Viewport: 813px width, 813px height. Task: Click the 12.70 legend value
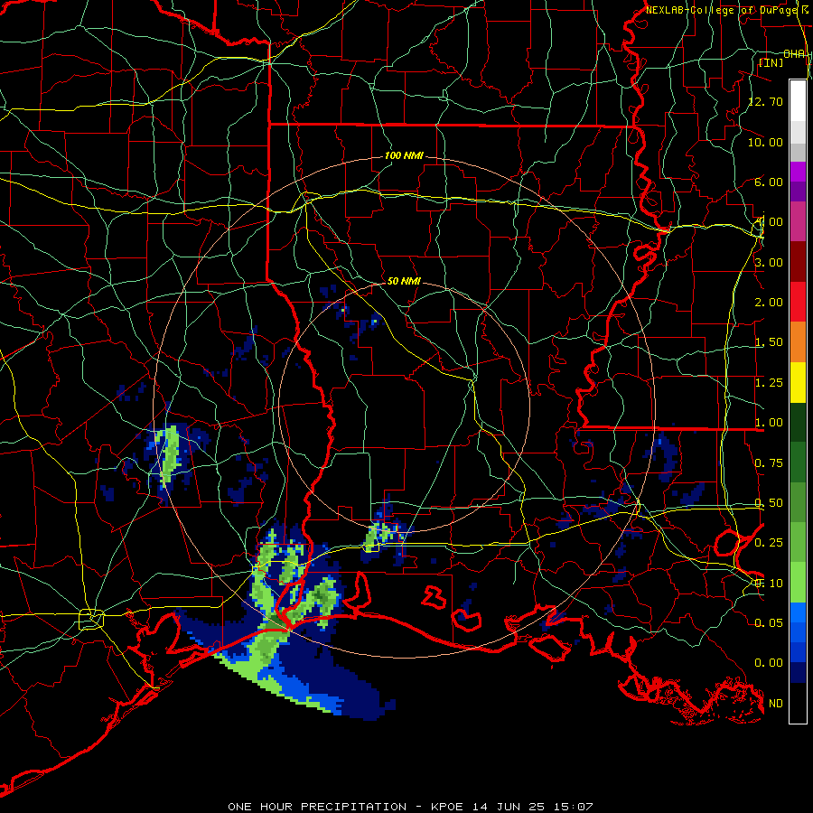click(765, 101)
